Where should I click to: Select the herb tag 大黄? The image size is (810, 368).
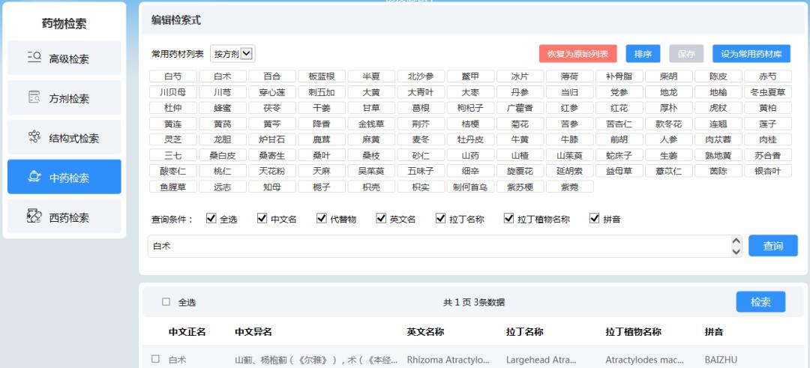coord(371,92)
